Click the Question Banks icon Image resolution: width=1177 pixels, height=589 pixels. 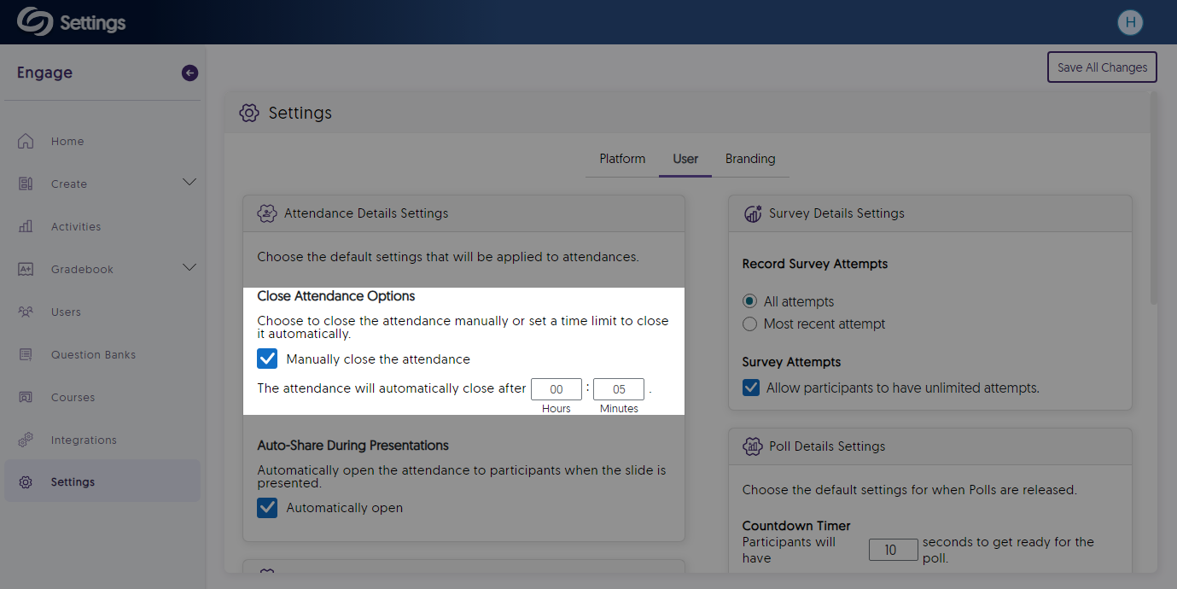point(26,355)
